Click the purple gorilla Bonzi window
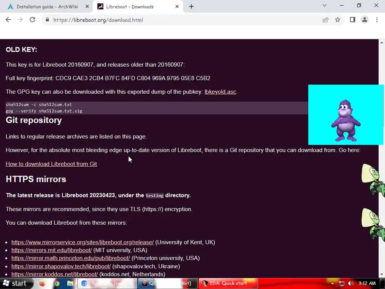The width and height of the screenshot is (385, 289). (346, 115)
